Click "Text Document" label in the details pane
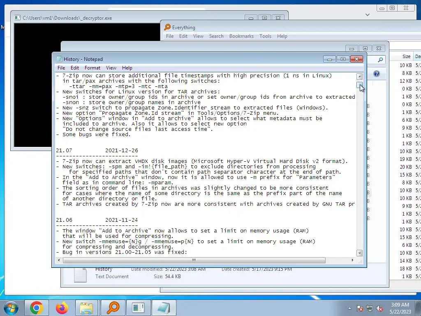 [112, 276]
